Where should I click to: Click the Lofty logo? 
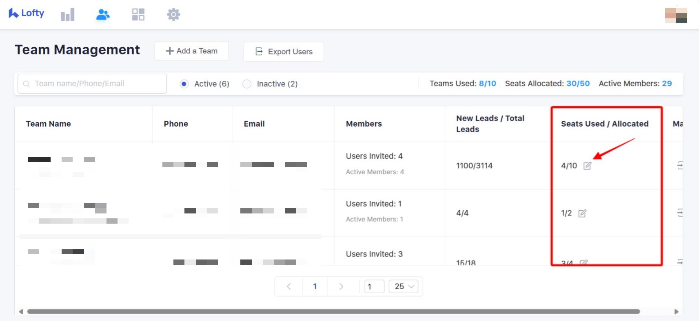point(27,13)
